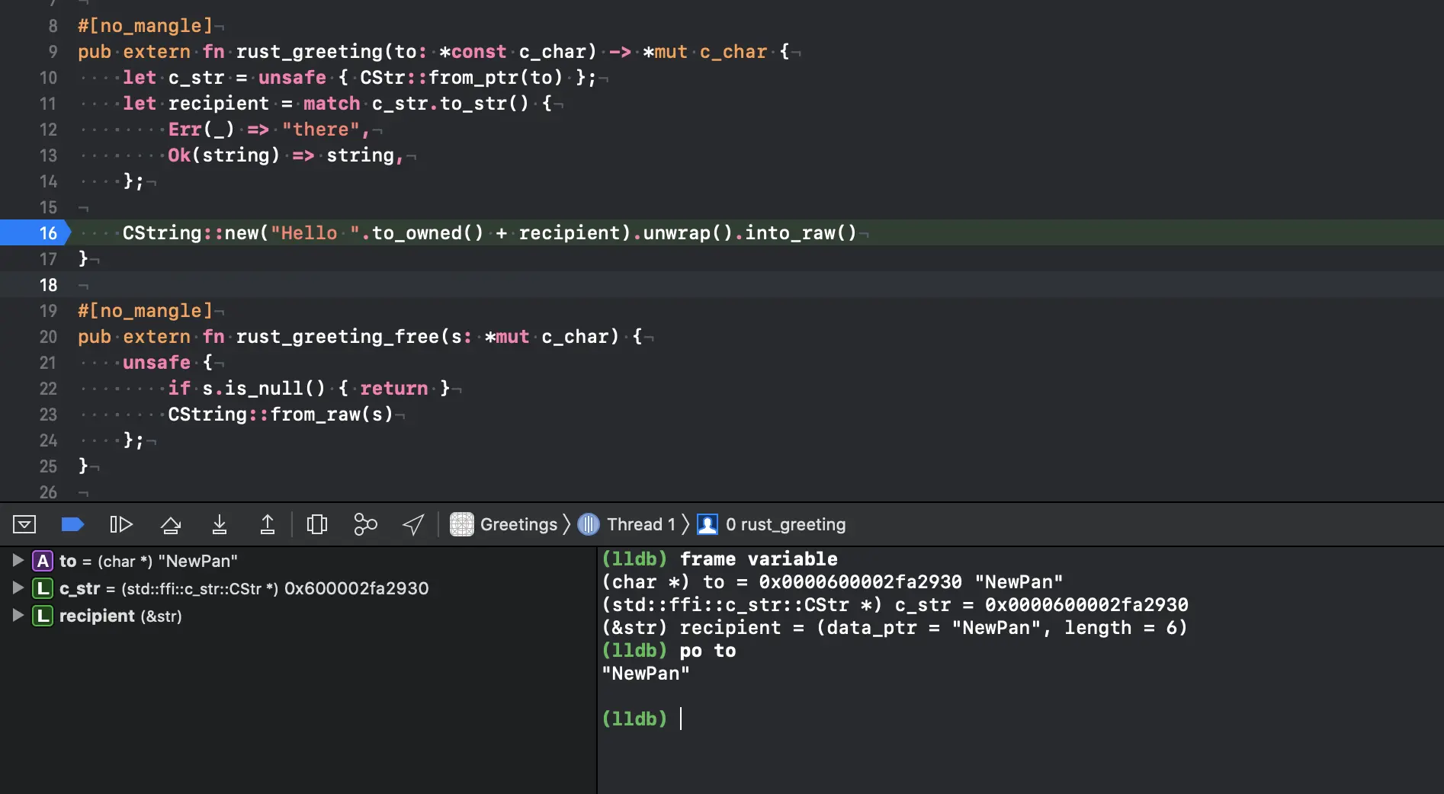Click into_raw() call on line 16
Screen dimensions: 1444x794
(801, 233)
